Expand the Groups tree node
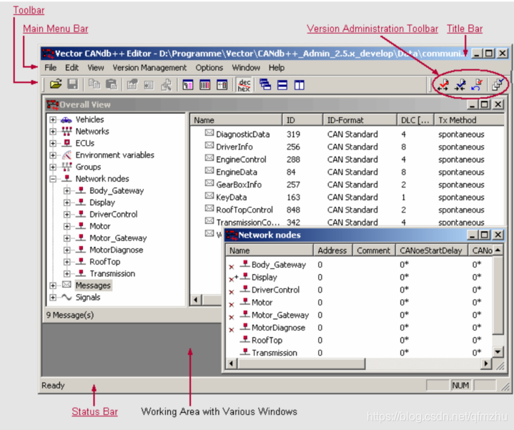Viewport: 514px width, 430px height. pos(53,167)
